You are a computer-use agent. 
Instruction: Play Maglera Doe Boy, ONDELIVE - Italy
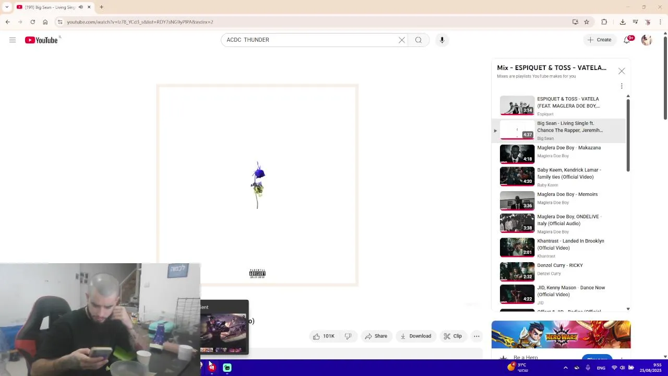[558, 224]
